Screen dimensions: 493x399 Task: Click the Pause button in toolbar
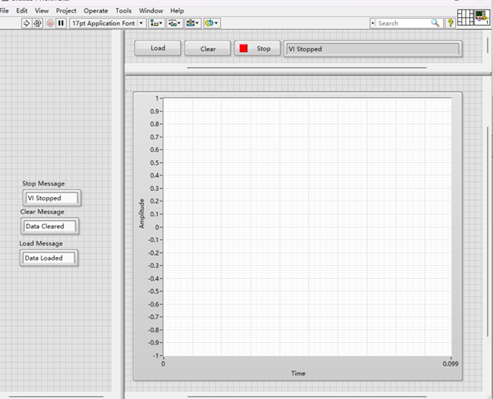61,24
